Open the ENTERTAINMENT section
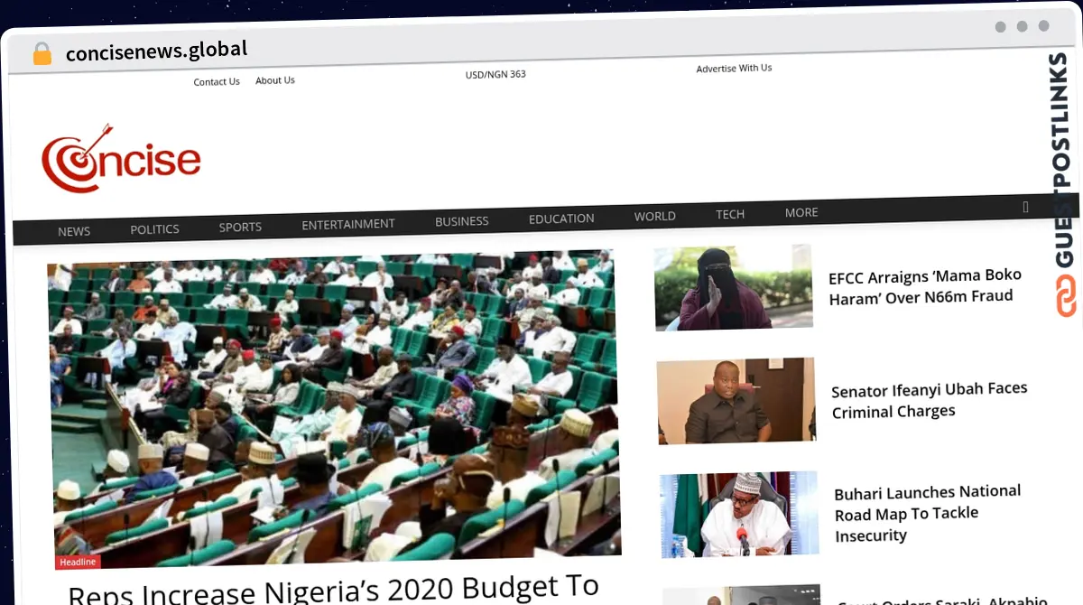 click(348, 223)
